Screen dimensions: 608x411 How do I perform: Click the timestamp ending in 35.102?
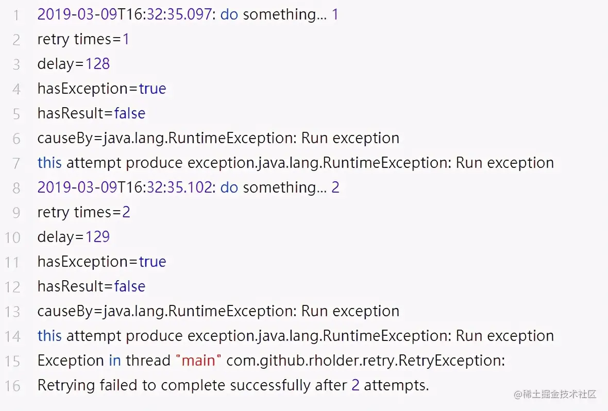coord(125,187)
